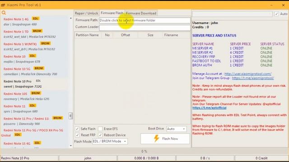Switch to the Firmware Flash tab
The height and width of the screenshot is (162, 289).
112,13
